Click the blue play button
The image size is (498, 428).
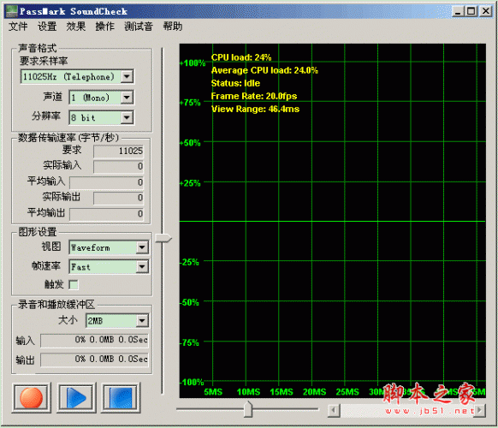click(x=76, y=398)
